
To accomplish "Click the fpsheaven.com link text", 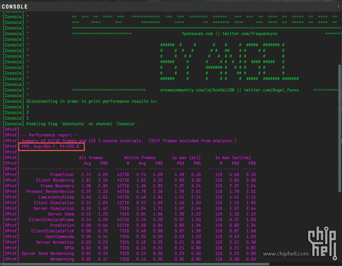I will point(197,34).
